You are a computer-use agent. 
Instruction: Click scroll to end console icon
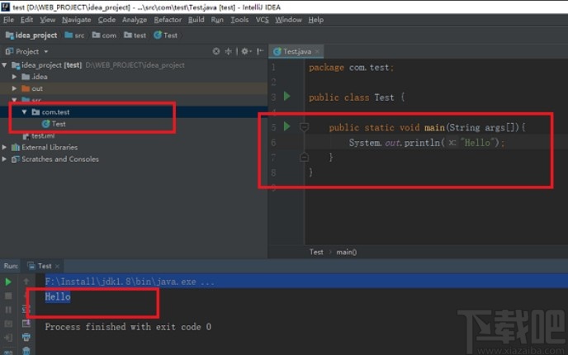tap(26, 323)
